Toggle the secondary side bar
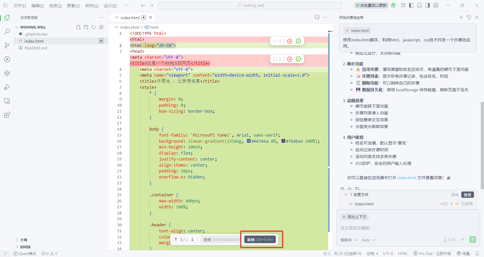Viewport: 484px width, 257px height. [428, 5]
